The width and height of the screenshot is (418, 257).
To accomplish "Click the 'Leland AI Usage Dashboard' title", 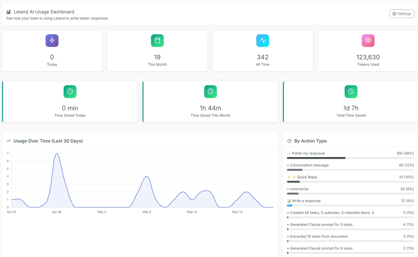I will coord(44,12).
